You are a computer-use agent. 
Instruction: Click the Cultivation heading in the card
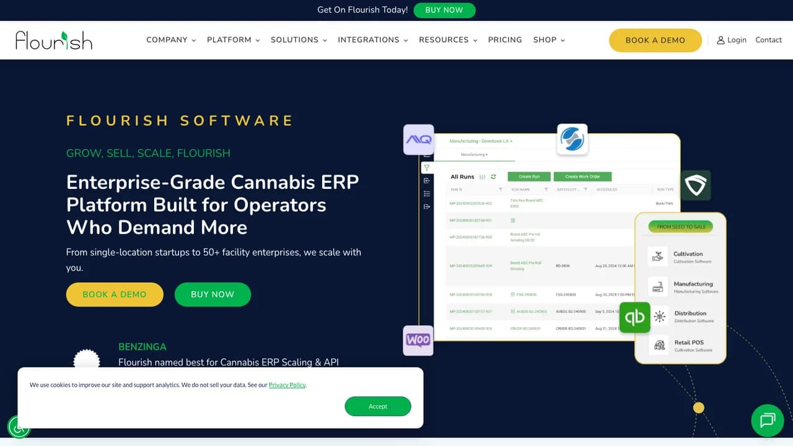(688, 254)
